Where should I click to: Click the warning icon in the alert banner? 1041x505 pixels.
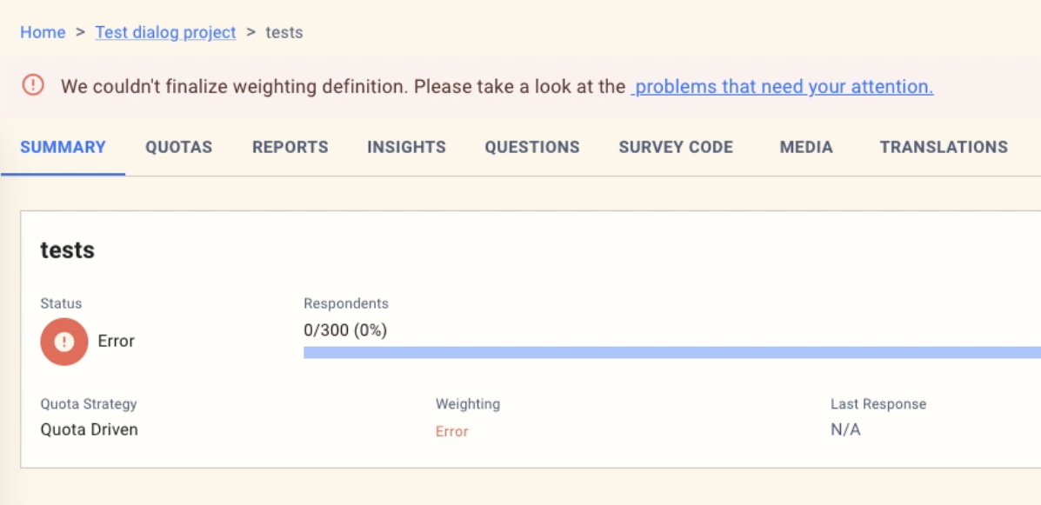(x=33, y=85)
